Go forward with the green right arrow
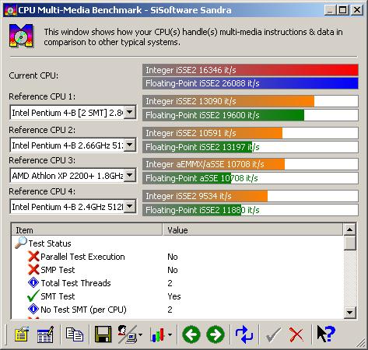Screen dimensions: 368x350 tap(216, 334)
